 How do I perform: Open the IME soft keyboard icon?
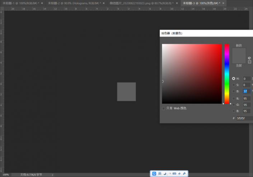click(174, 173)
